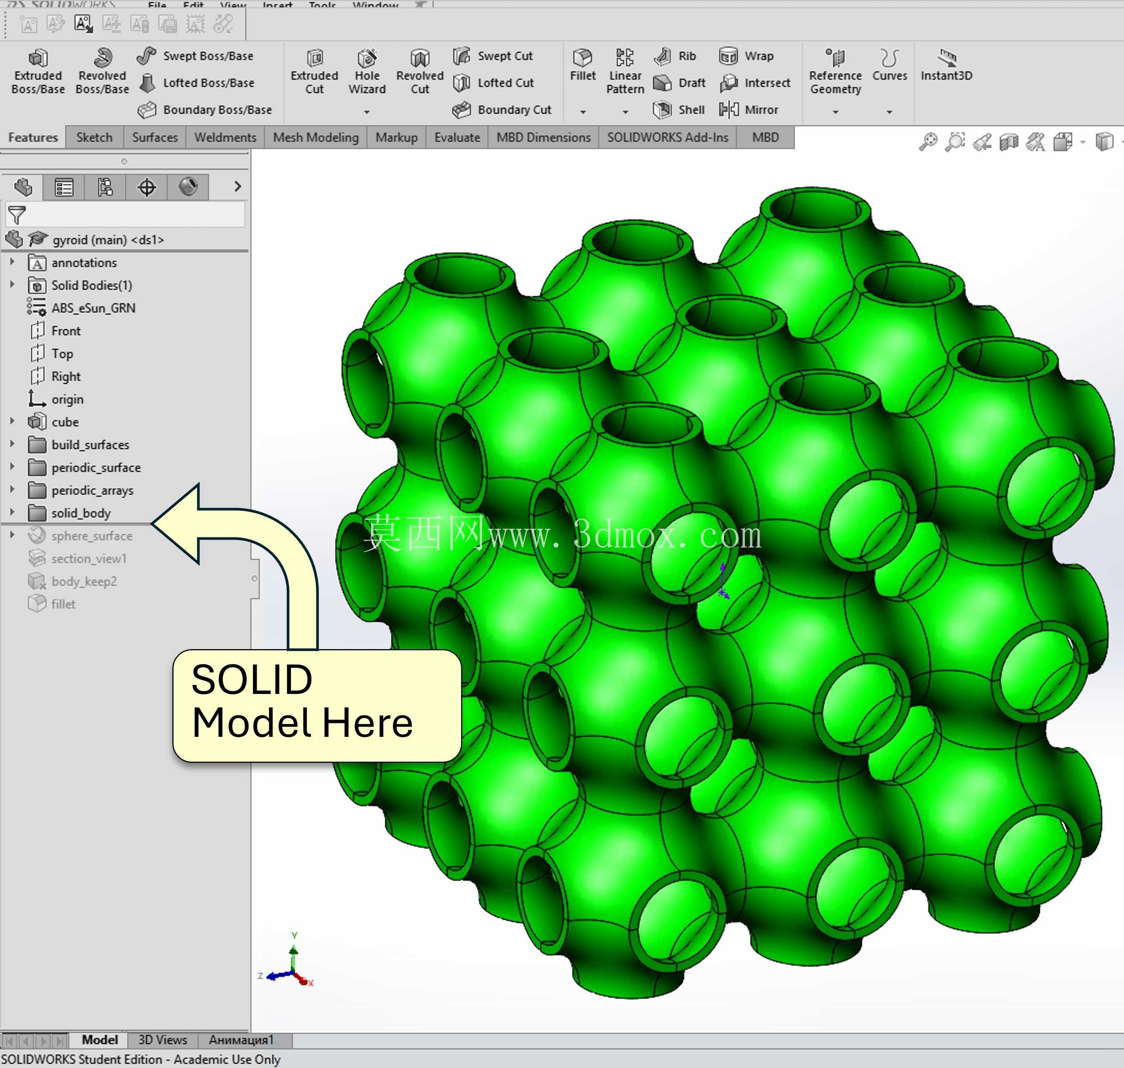Click the Boundary Boss/Base command

(x=205, y=109)
